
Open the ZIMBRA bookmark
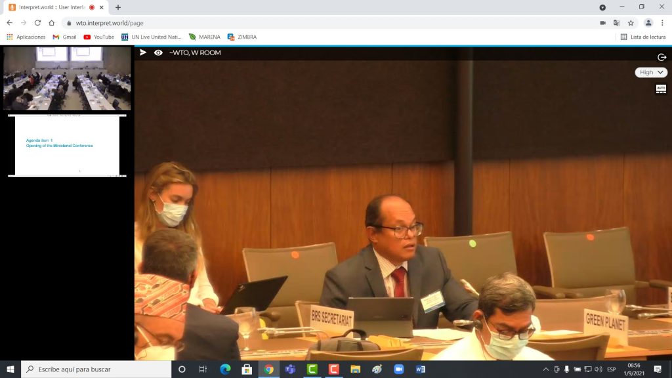tap(241, 37)
